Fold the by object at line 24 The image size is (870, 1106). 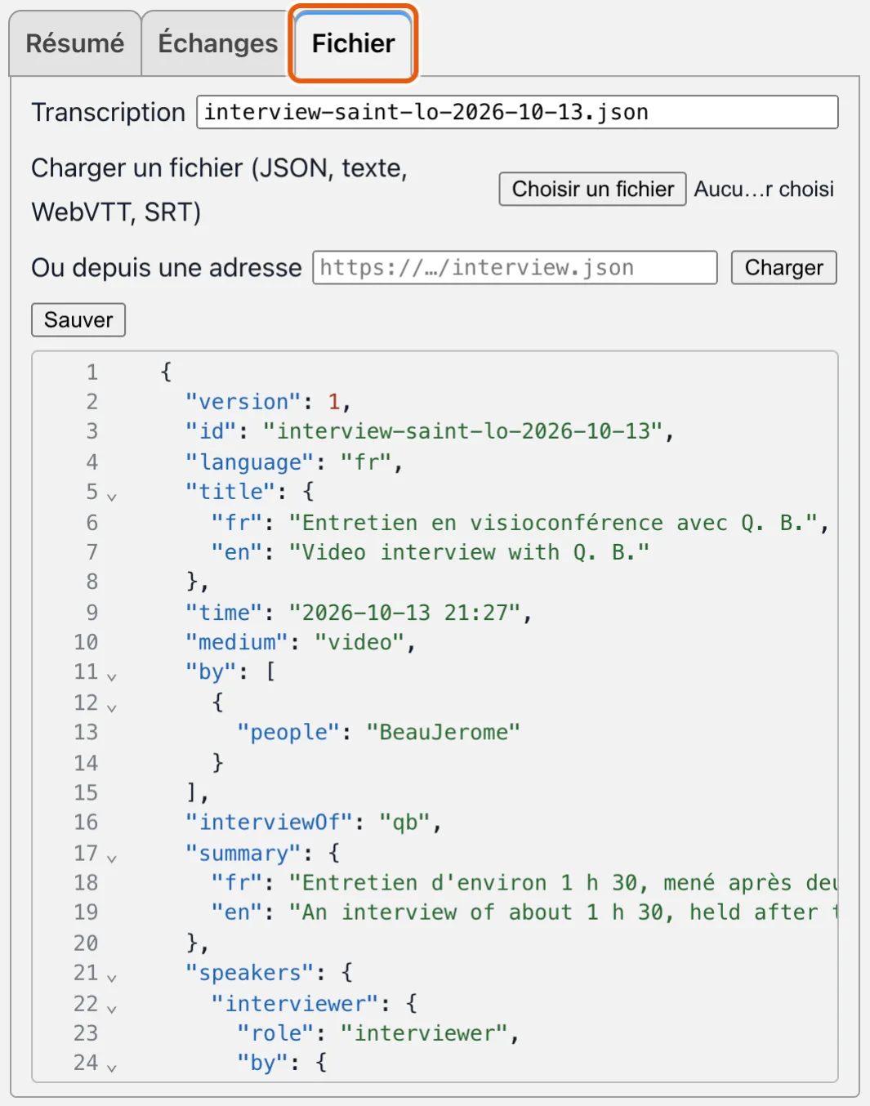(x=112, y=1067)
